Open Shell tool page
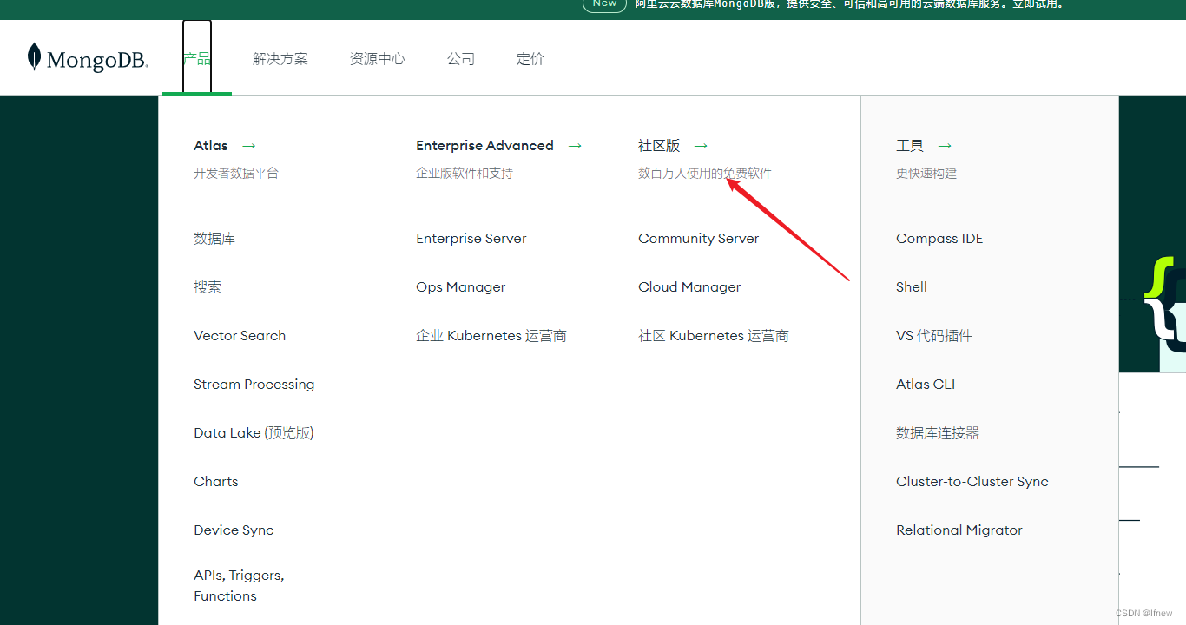Viewport: 1186px width, 625px height. click(x=912, y=287)
